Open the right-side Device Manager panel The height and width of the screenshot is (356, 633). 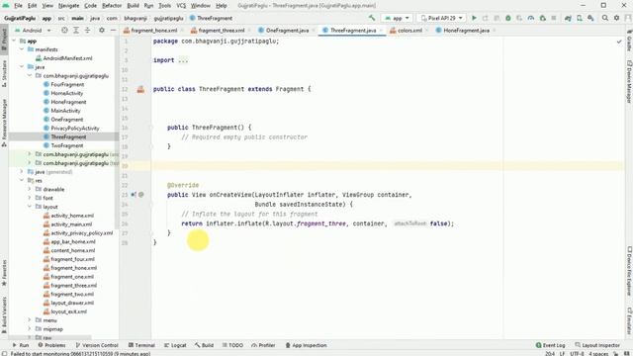point(629,82)
